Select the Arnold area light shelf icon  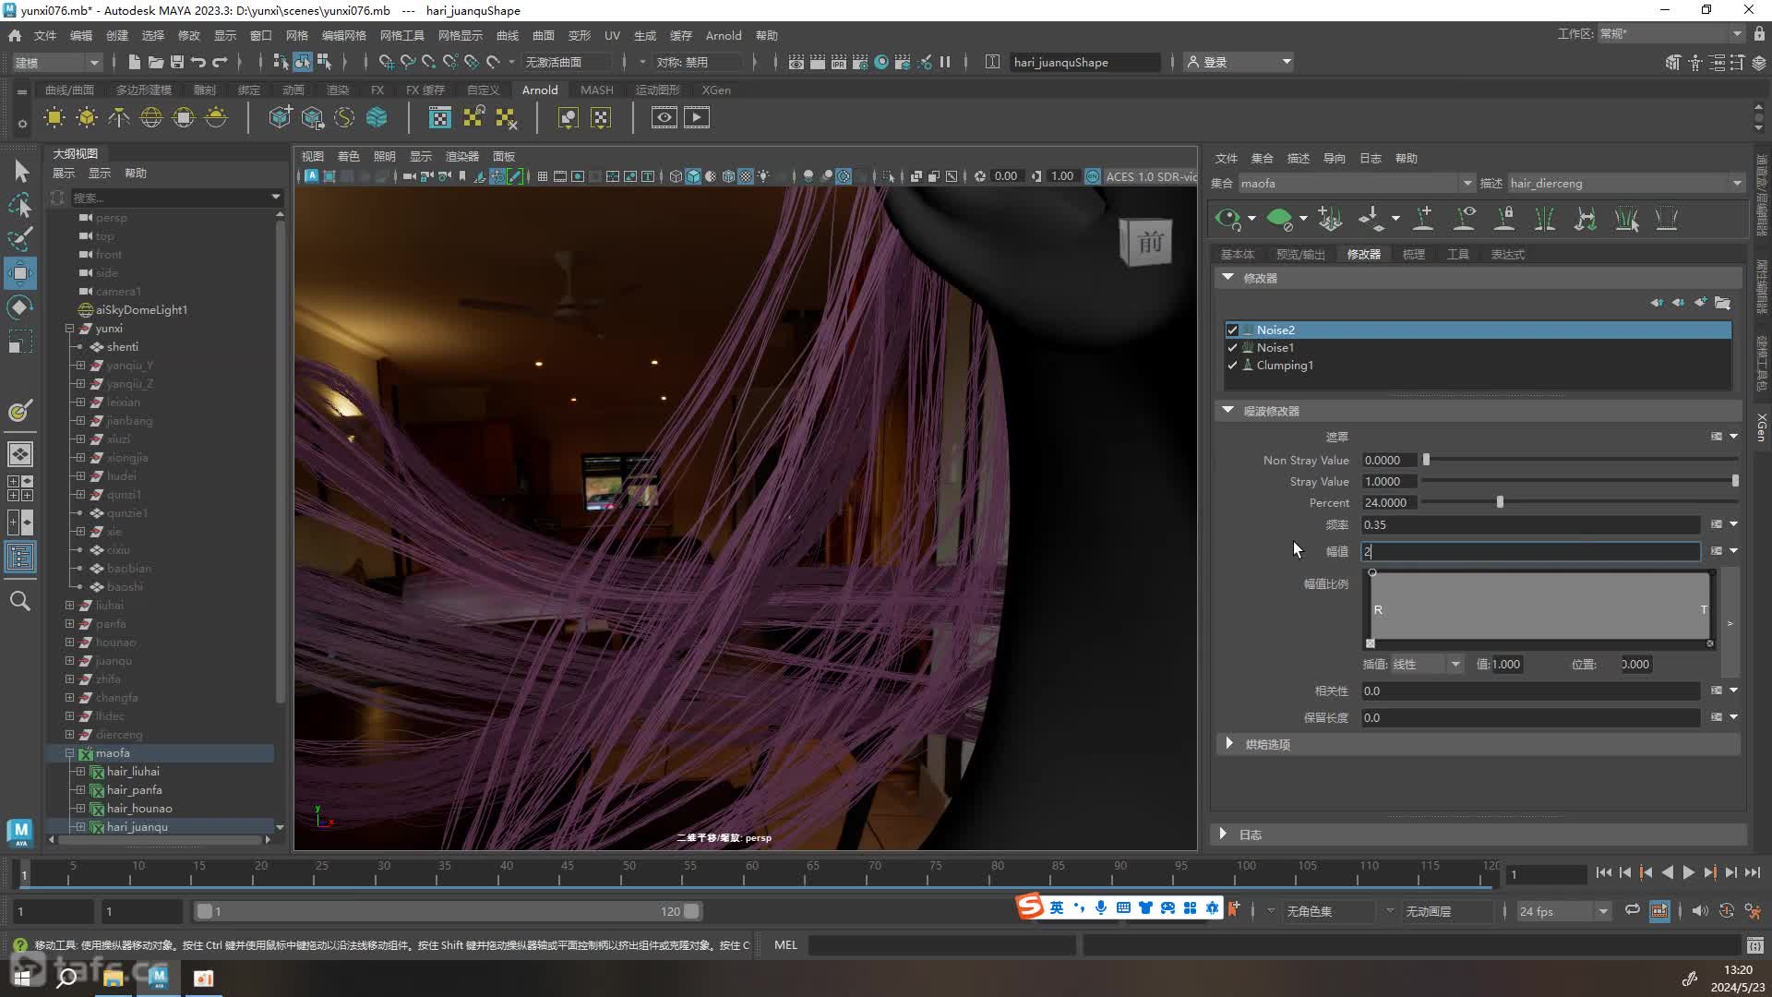tap(54, 117)
